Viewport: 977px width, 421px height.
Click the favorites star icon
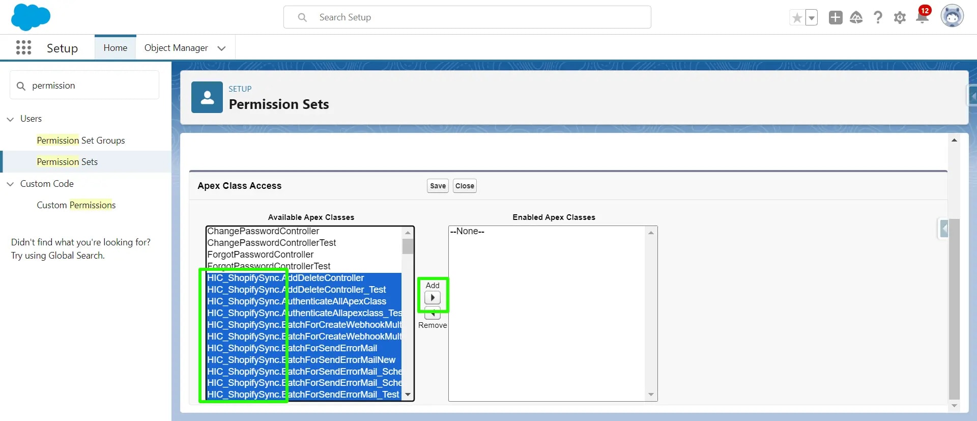coord(797,18)
